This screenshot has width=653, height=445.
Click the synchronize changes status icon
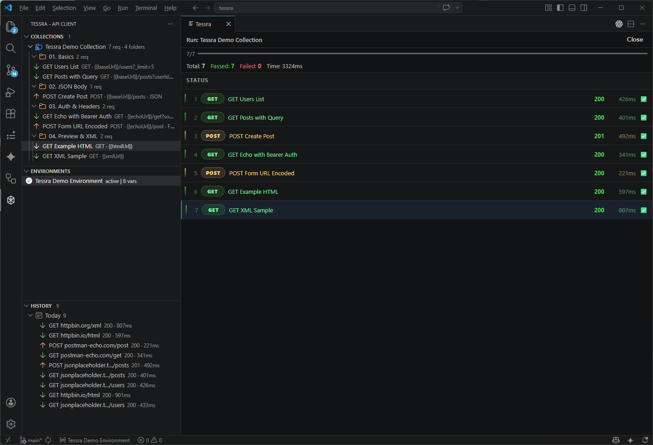coord(48,440)
